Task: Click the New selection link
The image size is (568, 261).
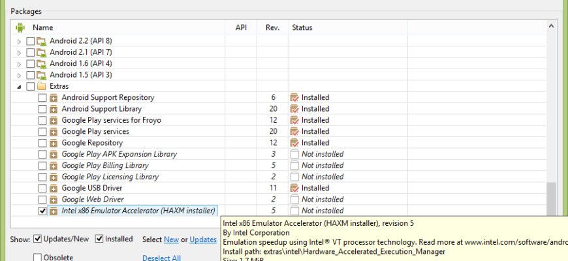Action: 171,239
